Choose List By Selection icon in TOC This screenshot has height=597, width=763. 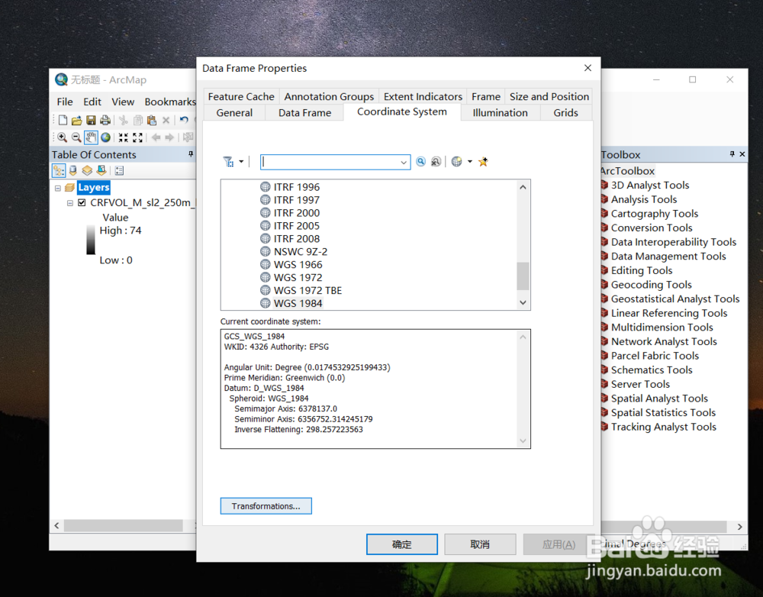point(101,170)
